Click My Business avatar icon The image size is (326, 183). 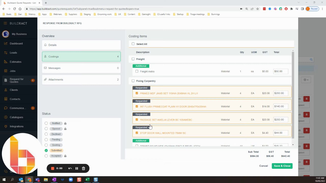[x=6, y=34]
